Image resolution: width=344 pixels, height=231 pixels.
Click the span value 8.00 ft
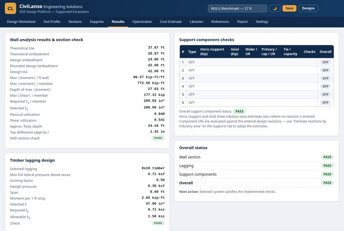click(x=157, y=192)
